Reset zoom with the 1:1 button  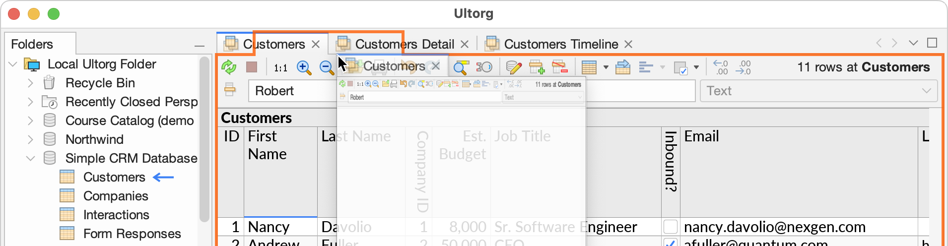280,67
